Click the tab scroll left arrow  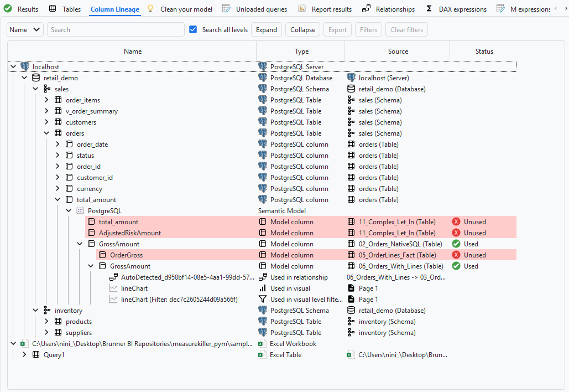pos(556,9)
